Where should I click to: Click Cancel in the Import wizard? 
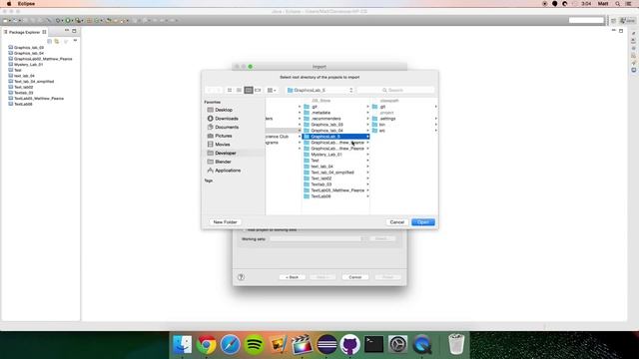click(x=355, y=277)
